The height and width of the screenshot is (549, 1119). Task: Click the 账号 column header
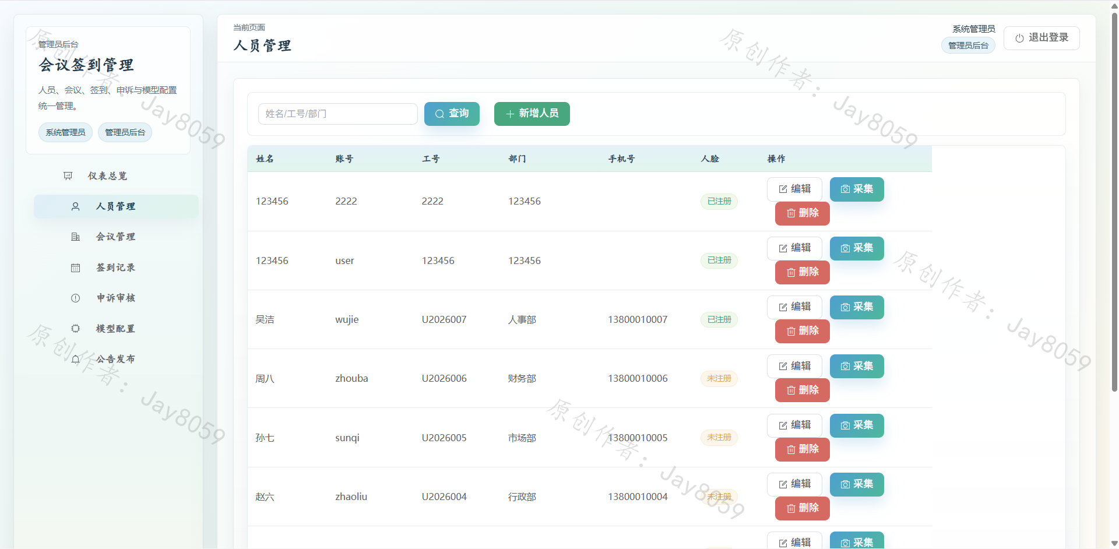coord(344,159)
